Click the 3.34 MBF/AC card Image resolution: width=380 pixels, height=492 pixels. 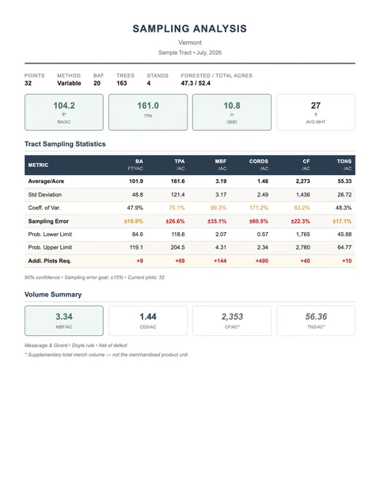point(64,321)
